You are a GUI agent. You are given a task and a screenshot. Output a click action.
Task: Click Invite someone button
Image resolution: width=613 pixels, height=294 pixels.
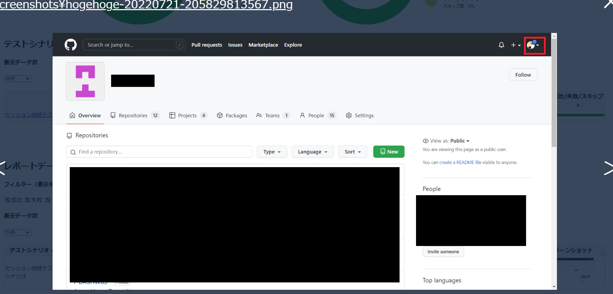443,252
